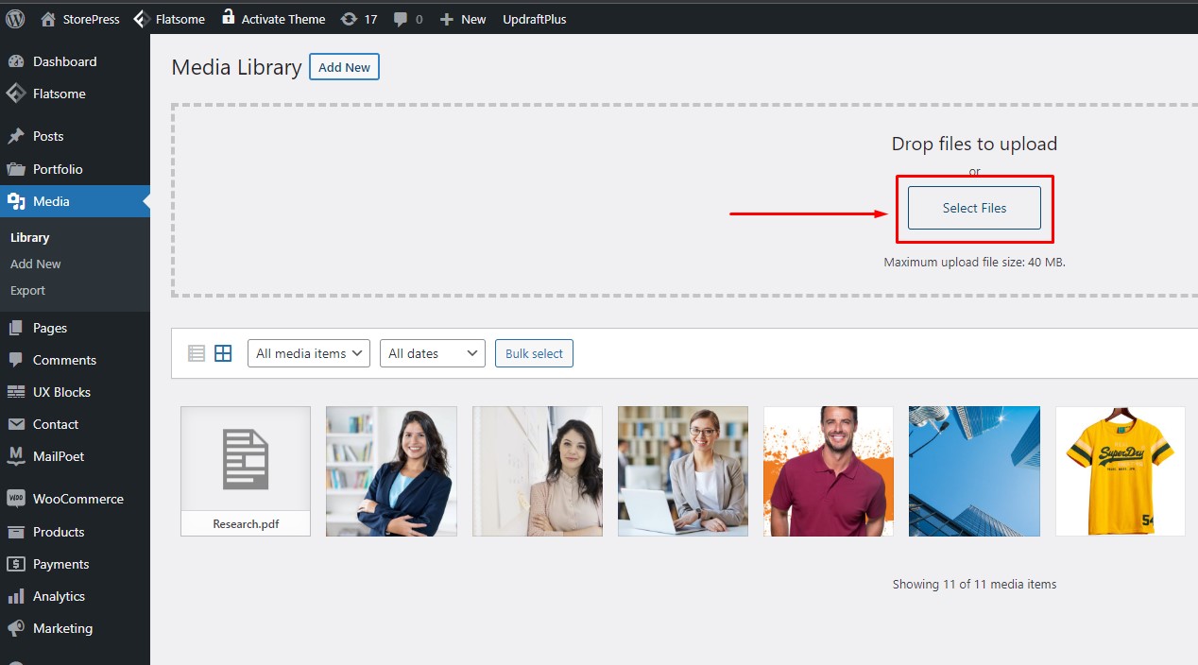Open the Dashboard menu label
Image resolution: width=1198 pixels, height=665 pixels.
[64, 61]
